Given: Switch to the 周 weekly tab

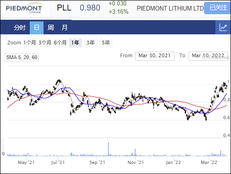Looking at the screenshot, I should [50, 27].
